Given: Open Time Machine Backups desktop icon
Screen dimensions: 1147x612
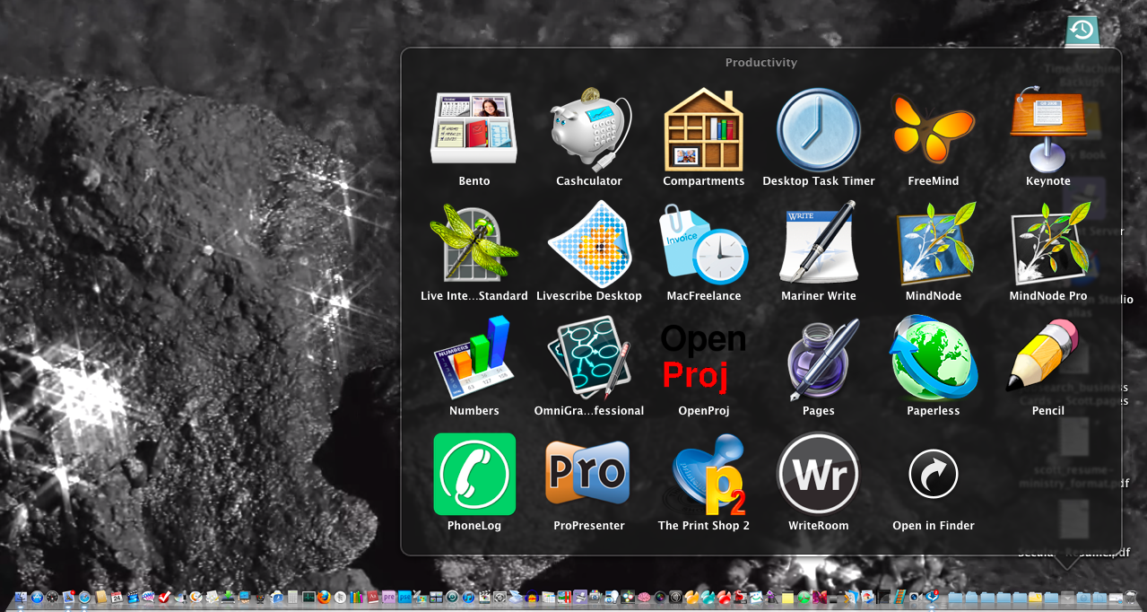Looking at the screenshot, I should tap(1082, 31).
